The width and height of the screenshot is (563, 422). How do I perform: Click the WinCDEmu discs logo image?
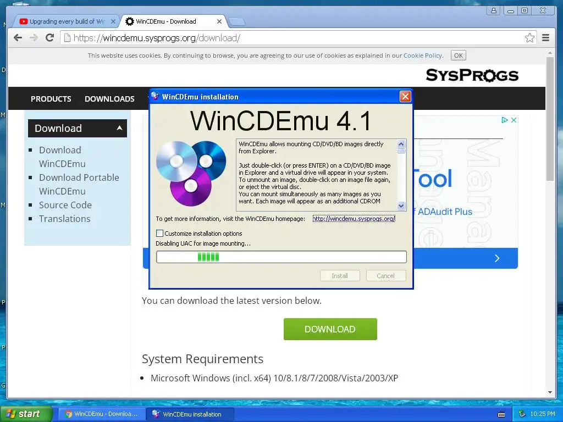191,173
